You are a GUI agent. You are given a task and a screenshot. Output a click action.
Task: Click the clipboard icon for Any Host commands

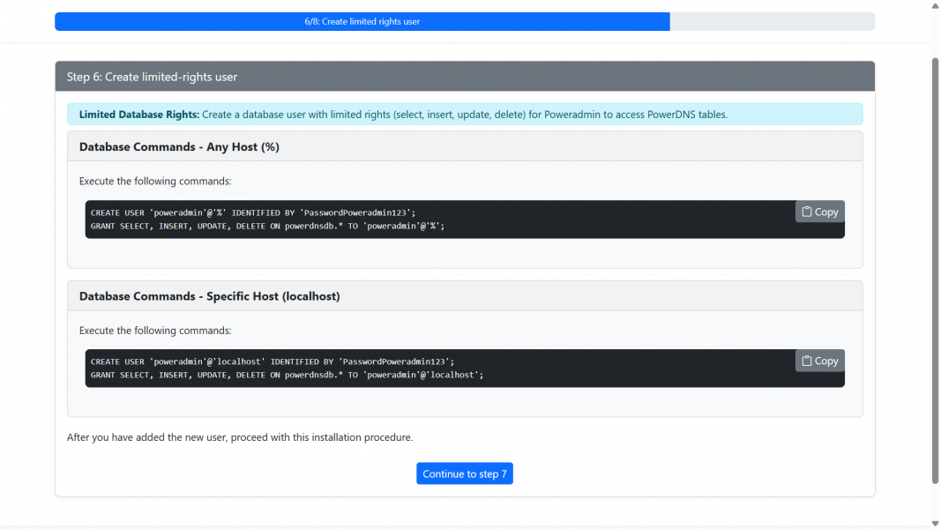click(x=807, y=212)
